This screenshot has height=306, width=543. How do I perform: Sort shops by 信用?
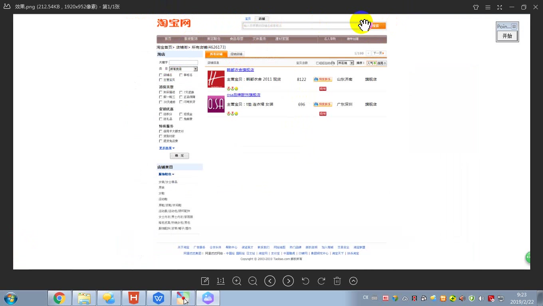click(382, 63)
